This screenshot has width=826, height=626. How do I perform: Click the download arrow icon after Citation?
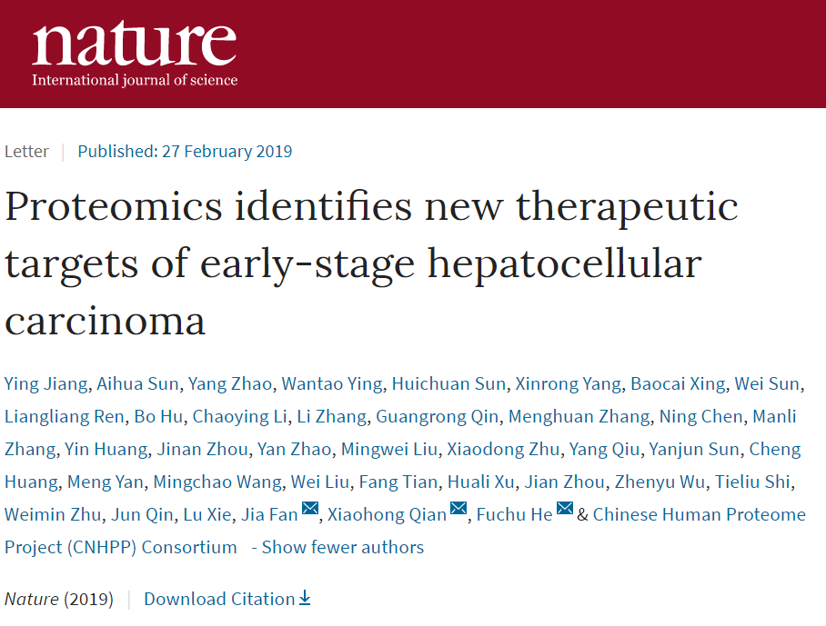tap(305, 598)
